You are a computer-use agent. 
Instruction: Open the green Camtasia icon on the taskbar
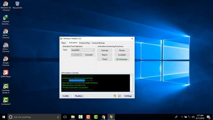pos(96,117)
